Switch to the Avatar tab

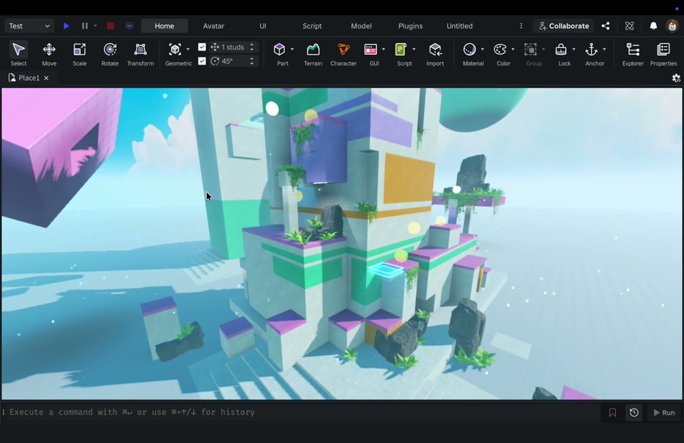coord(214,26)
